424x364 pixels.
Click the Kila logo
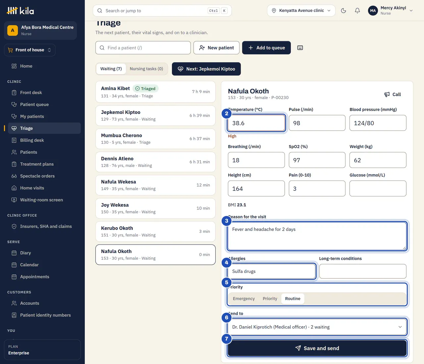(21, 11)
